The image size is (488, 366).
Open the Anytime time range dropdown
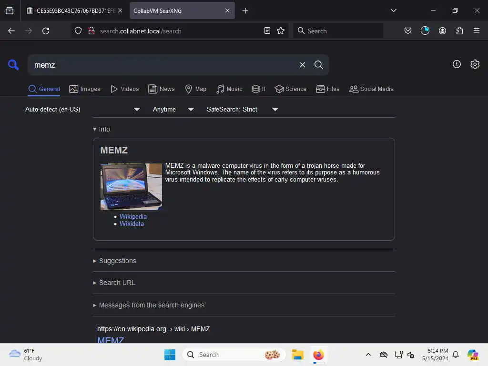point(173,109)
